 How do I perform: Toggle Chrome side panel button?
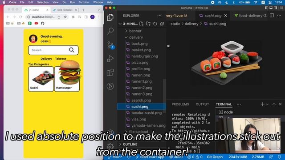click(x=86, y=17)
